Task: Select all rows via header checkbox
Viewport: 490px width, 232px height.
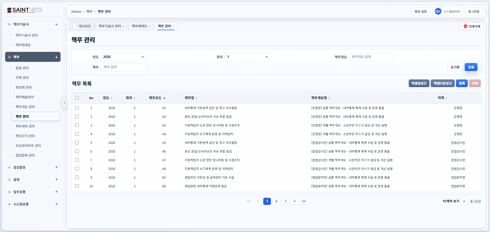Action: point(77,98)
